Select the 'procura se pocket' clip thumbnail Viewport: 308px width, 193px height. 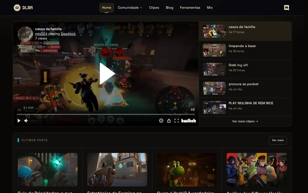214,88
